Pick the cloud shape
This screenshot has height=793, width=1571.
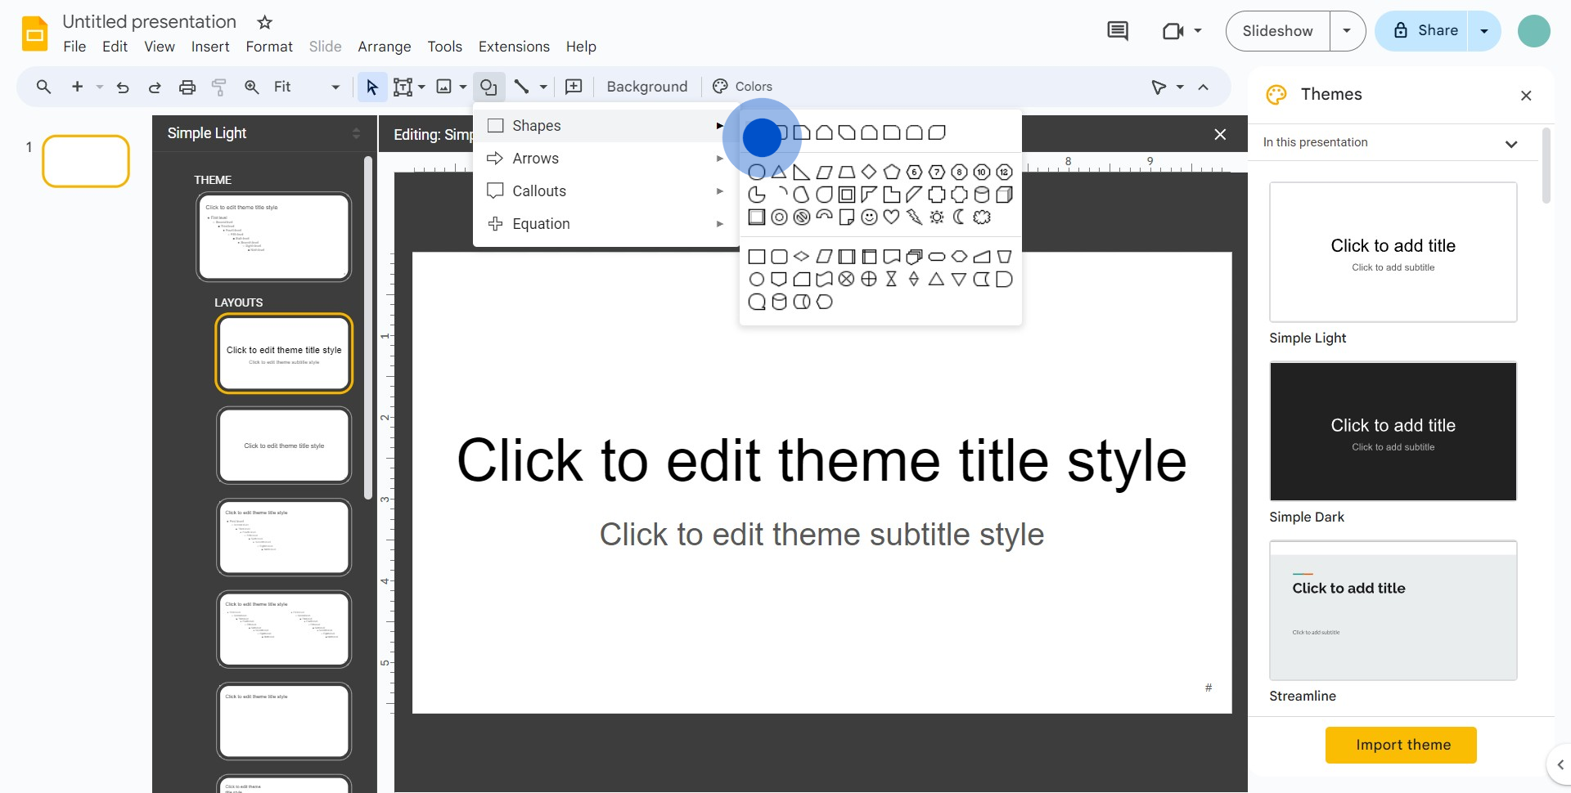pos(982,217)
